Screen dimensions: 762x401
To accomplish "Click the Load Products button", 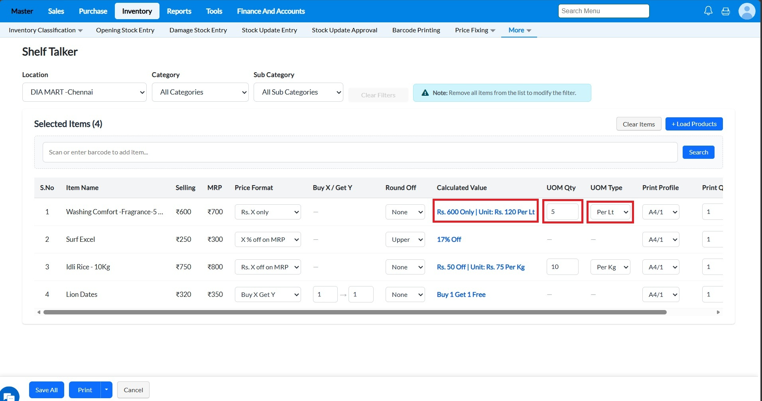I will (694, 124).
